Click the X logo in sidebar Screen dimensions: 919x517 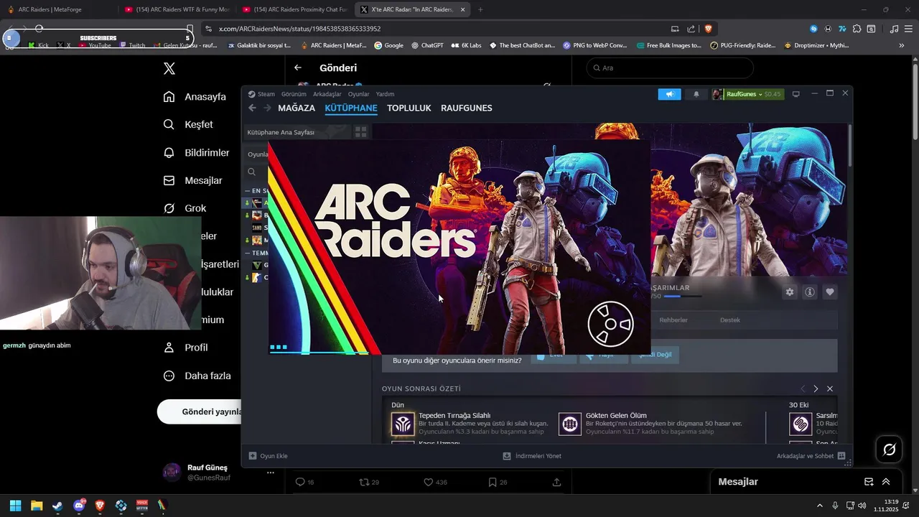pyautogui.click(x=169, y=68)
